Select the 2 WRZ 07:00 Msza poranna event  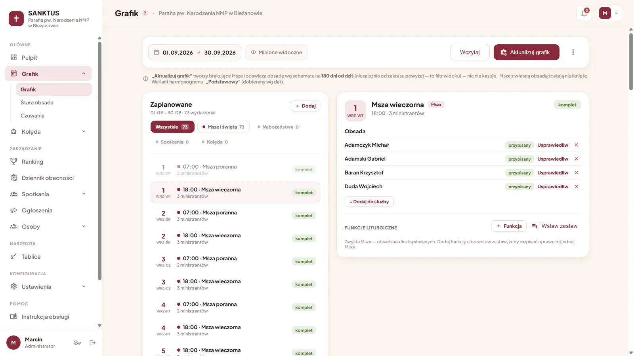click(x=235, y=216)
